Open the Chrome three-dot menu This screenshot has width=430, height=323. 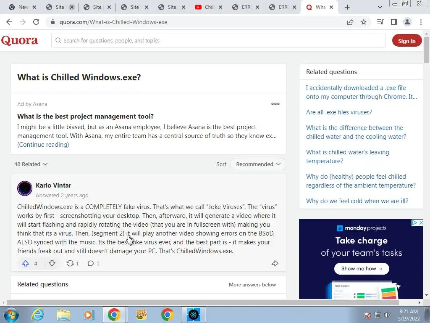pyautogui.click(x=421, y=22)
